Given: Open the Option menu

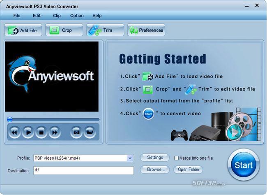Looking at the screenshot, I should [77, 16].
